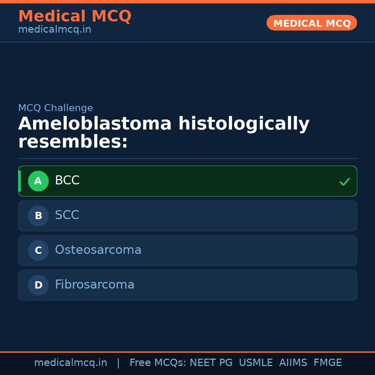Image resolution: width=375 pixels, height=375 pixels.
Task: Click the green checkmark icon
Action: click(344, 182)
